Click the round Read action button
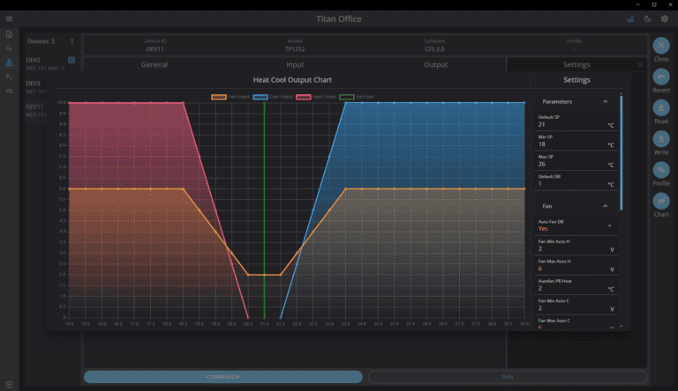The image size is (678, 391). [x=661, y=108]
